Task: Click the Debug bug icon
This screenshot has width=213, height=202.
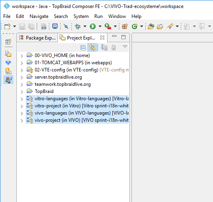Action: coord(78,26)
